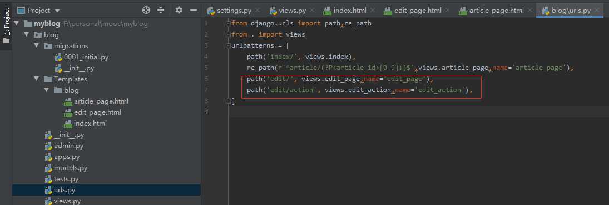Viewport: 609px width, 205px height.
Task: Place cursor on empty line 9
Action: pos(419,112)
